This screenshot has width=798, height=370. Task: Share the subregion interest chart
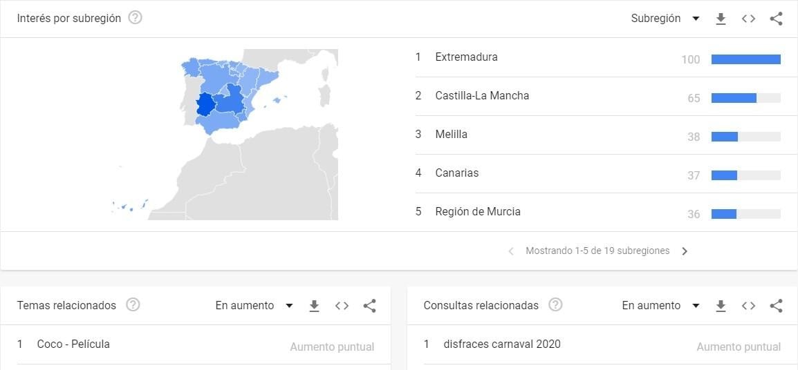pos(776,19)
